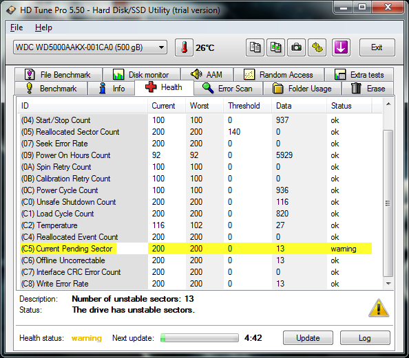Click the Worst column header
Image resolution: width=409 pixels, height=358 pixels.
click(204, 106)
